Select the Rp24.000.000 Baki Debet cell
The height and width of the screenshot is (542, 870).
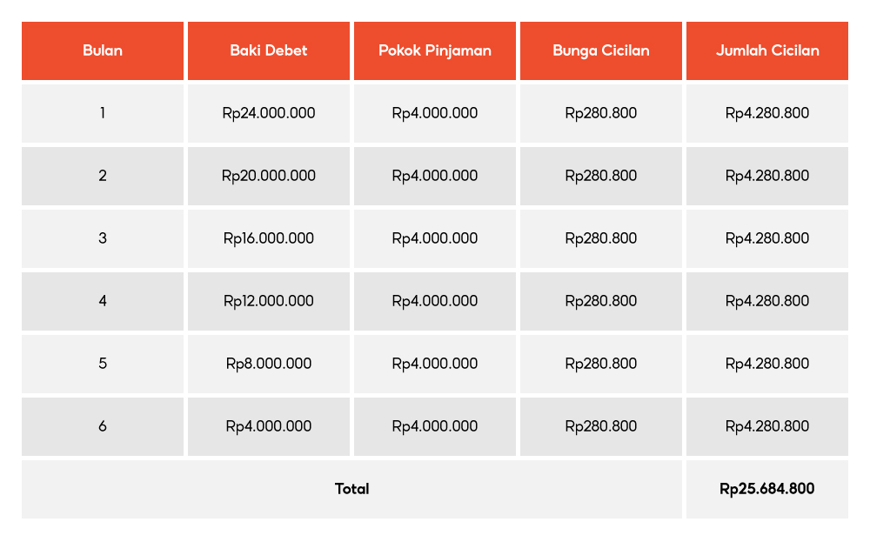269,113
